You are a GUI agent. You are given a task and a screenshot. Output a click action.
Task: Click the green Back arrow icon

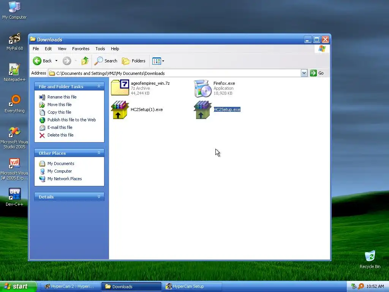point(37,61)
